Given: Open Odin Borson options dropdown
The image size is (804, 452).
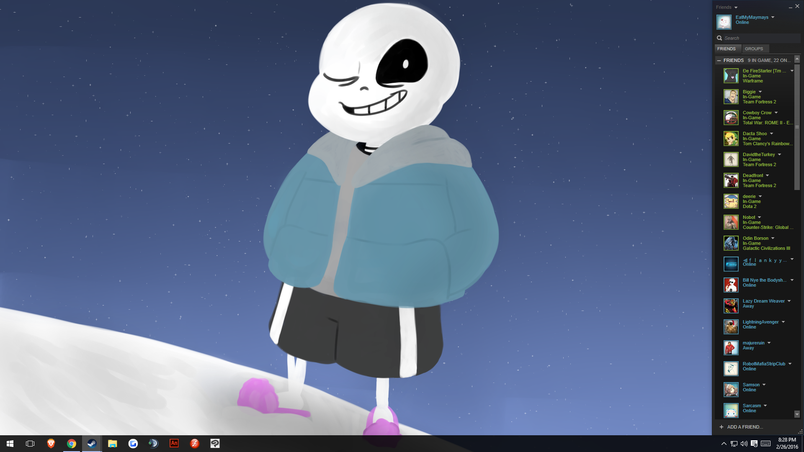Looking at the screenshot, I should pyautogui.click(x=773, y=238).
